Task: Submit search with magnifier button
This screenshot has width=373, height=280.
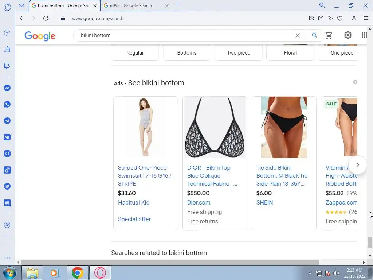Action: (x=314, y=35)
